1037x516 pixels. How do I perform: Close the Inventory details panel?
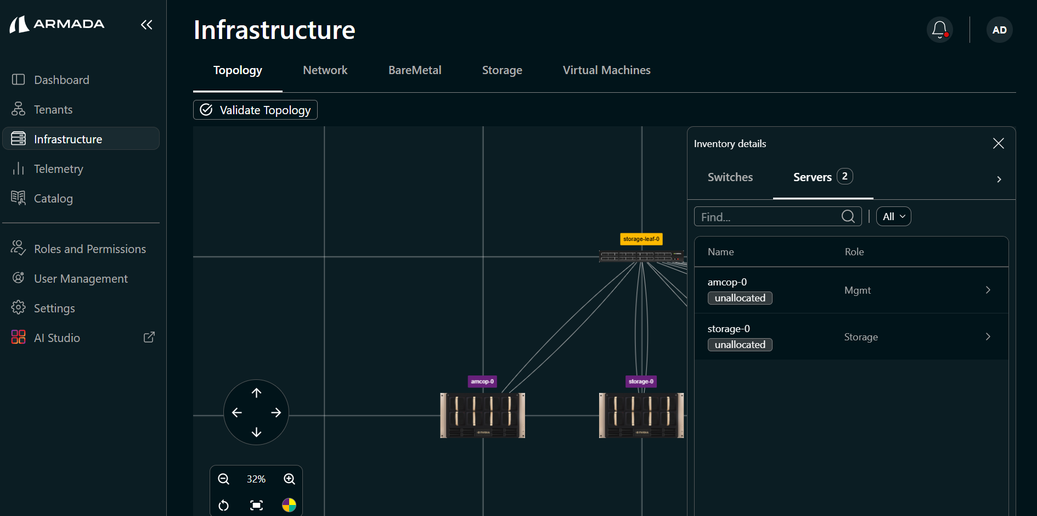[x=999, y=143]
